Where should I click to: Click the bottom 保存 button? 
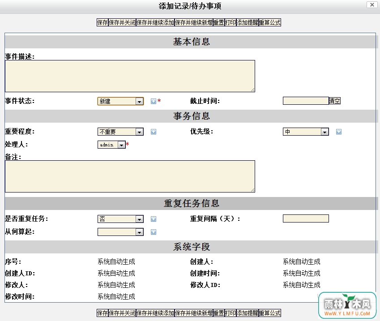click(x=102, y=313)
